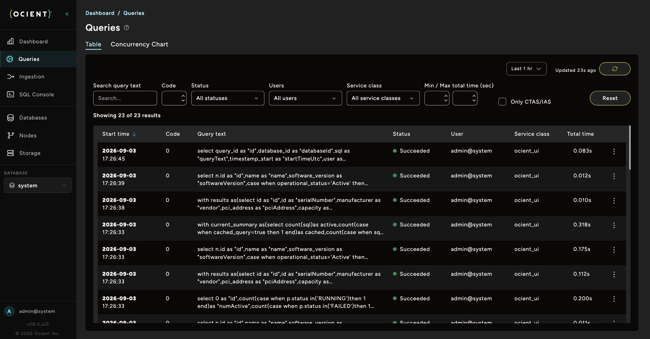Open the All statuses dropdown
This screenshot has height=339, width=650.
point(227,98)
